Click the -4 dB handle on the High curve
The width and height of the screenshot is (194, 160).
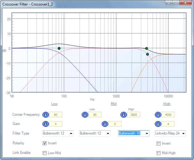click(x=147, y=54)
